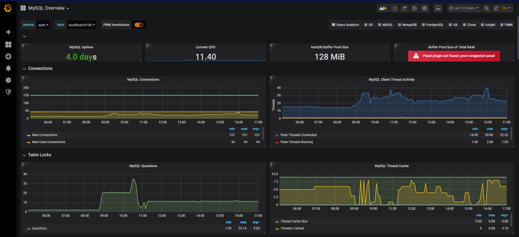This screenshot has width=519, height=237.
Task: Sort MySQL Questions legend by min
Action: pos(228,222)
